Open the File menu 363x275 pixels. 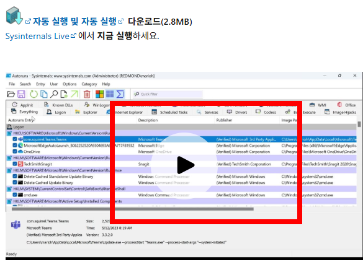click(x=12, y=84)
